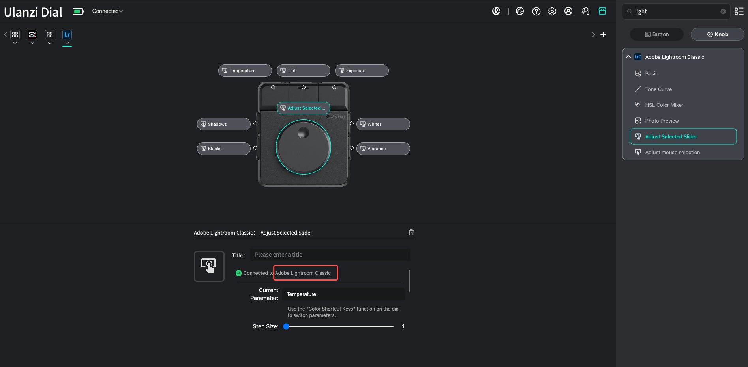Click the green connected checkmark icon
The height and width of the screenshot is (367, 748).
click(x=239, y=273)
